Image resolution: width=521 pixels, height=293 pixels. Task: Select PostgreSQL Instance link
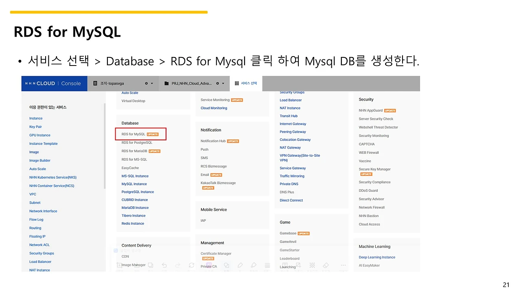pos(138,192)
